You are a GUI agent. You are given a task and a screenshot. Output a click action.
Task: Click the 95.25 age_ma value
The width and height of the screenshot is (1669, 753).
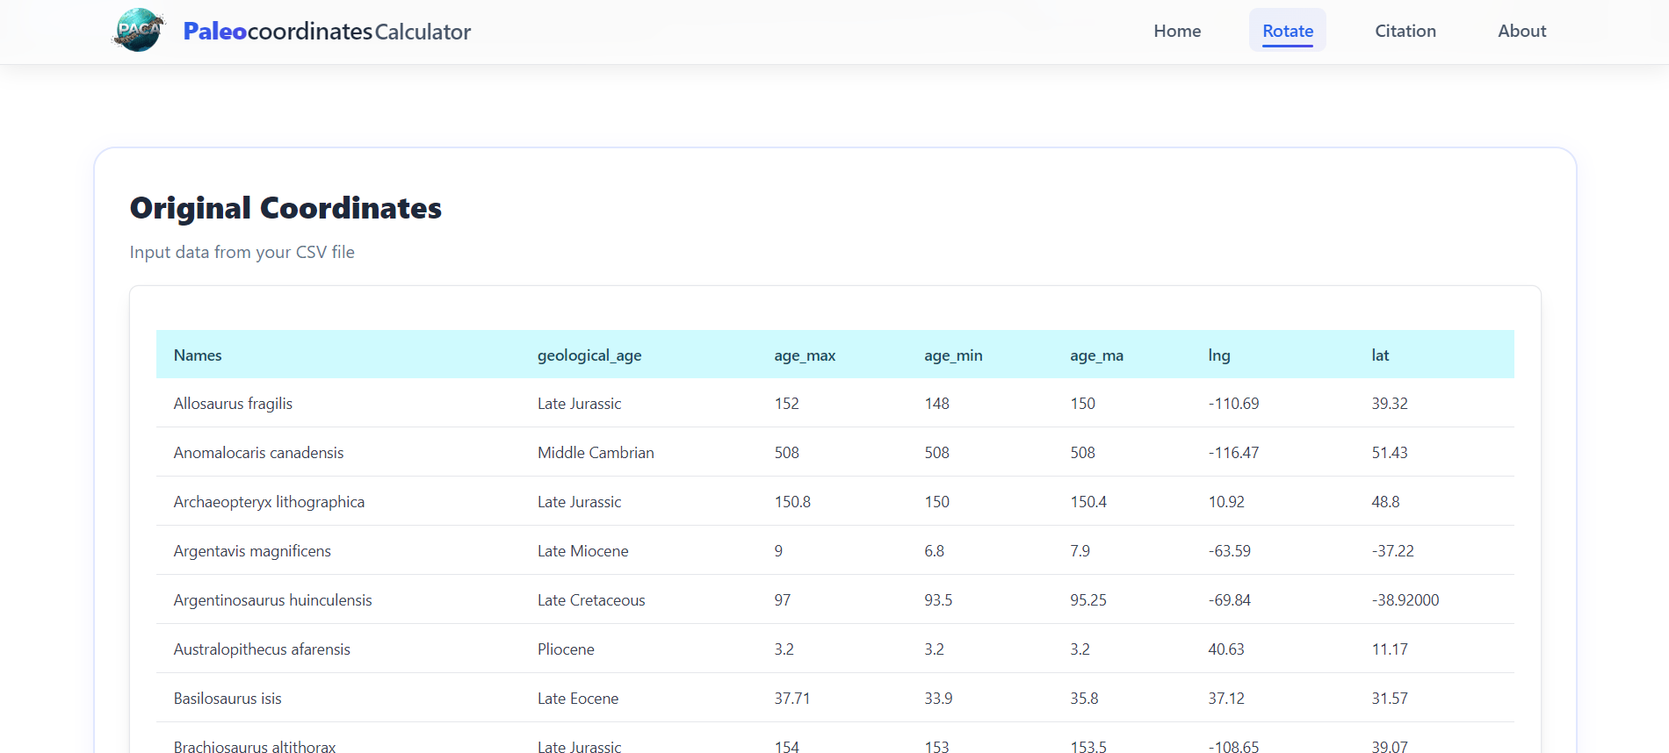[x=1088, y=600]
